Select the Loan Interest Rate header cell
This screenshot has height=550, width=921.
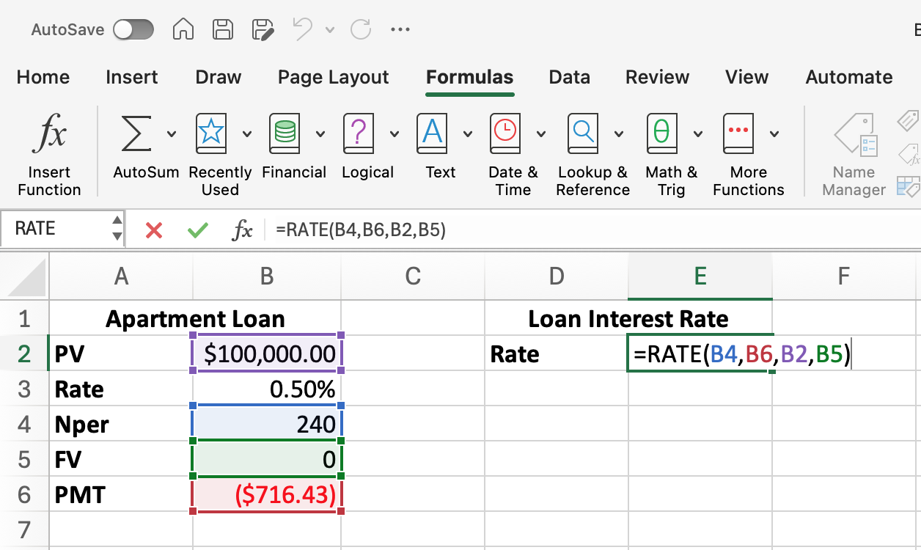pos(628,319)
